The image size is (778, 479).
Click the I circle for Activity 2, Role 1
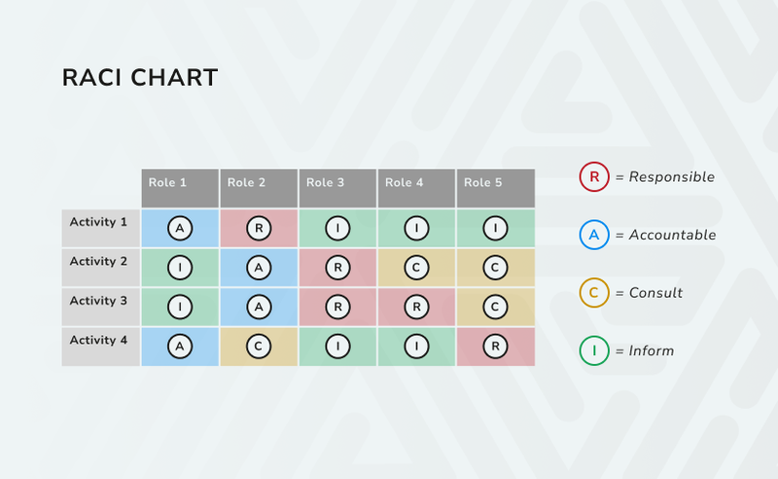180,268
